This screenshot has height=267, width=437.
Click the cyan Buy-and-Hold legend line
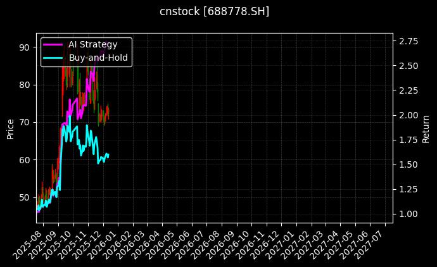point(53,58)
